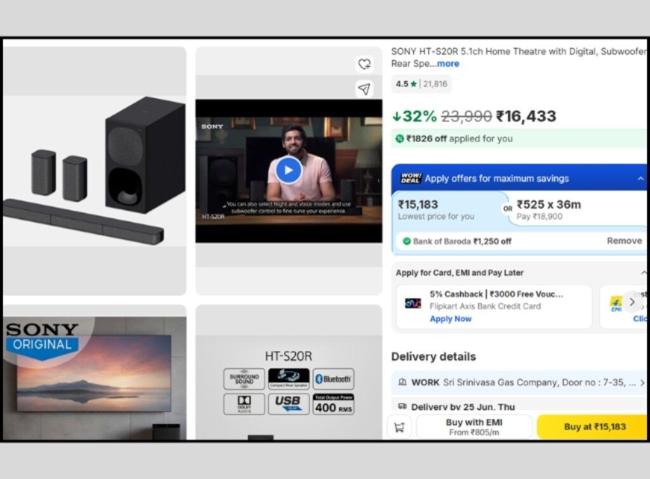Add to cart using cart icon
650x479 pixels.
399,427
